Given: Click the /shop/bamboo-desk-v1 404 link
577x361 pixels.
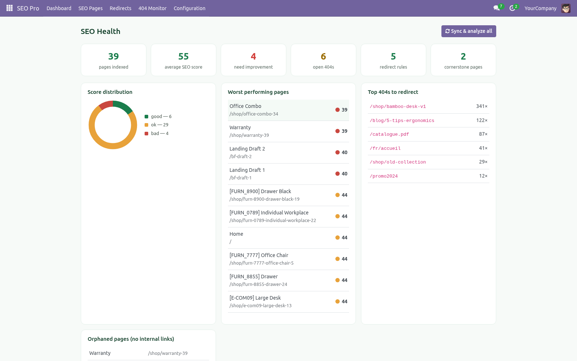Looking at the screenshot, I should coord(398,106).
